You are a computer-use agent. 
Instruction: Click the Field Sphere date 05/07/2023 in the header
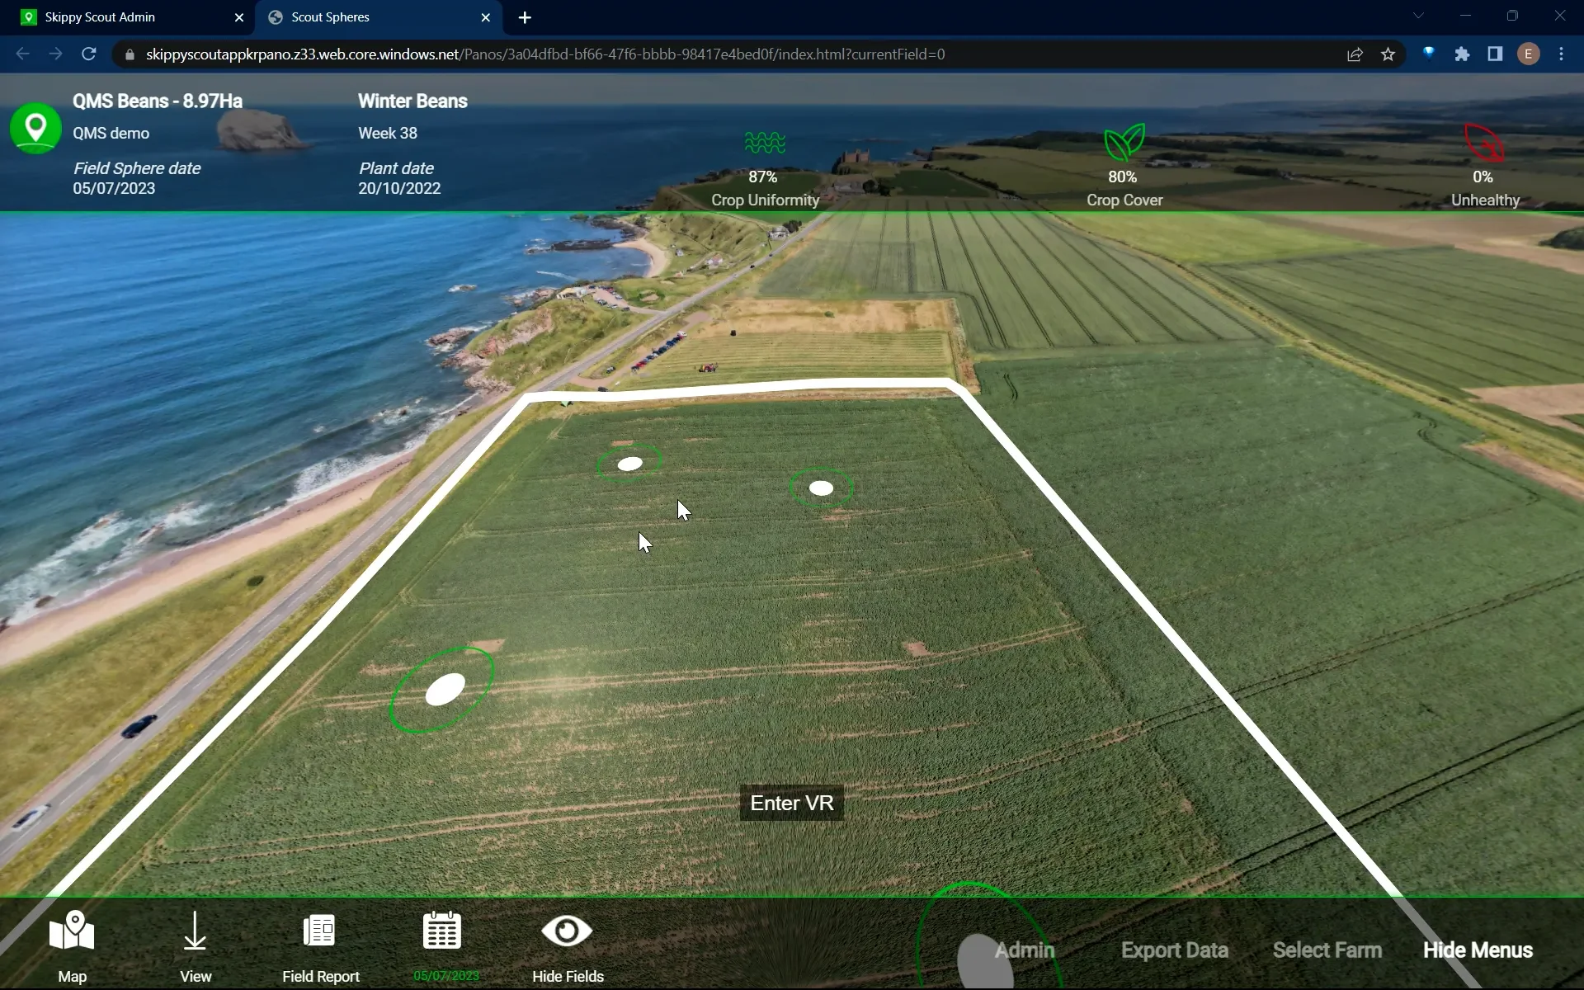coord(114,189)
